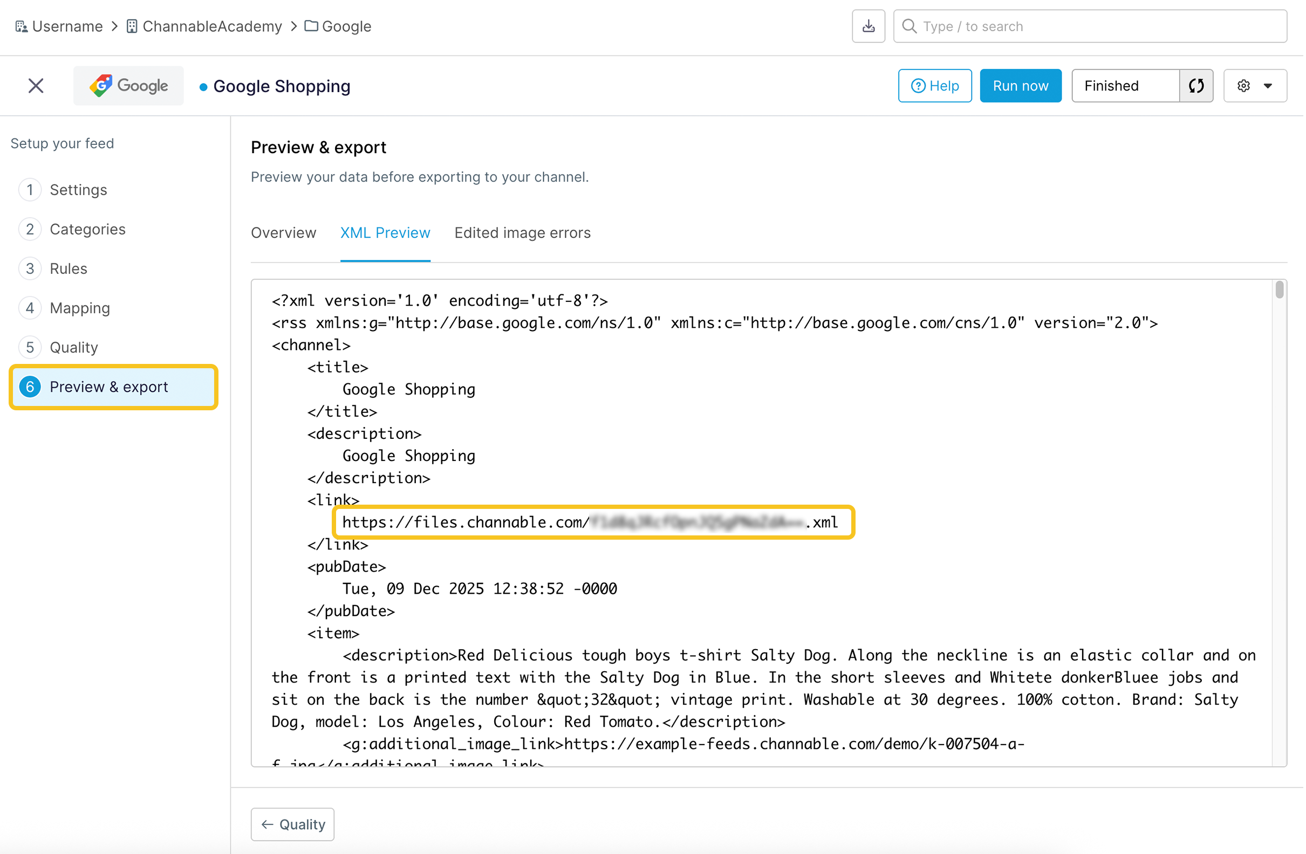Click the Google channel logo

pyautogui.click(x=129, y=86)
